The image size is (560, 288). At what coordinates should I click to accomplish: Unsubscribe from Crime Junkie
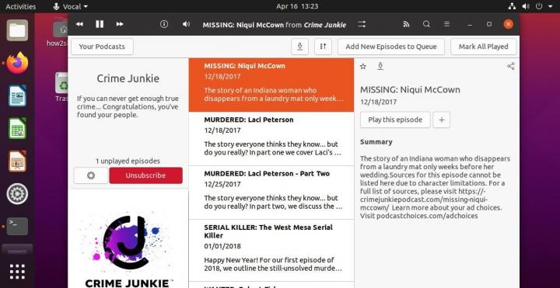pyautogui.click(x=145, y=175)
